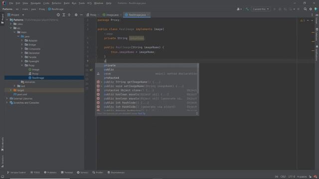Expand the Adapter package

pyautogui.click(x=22, y=40)
